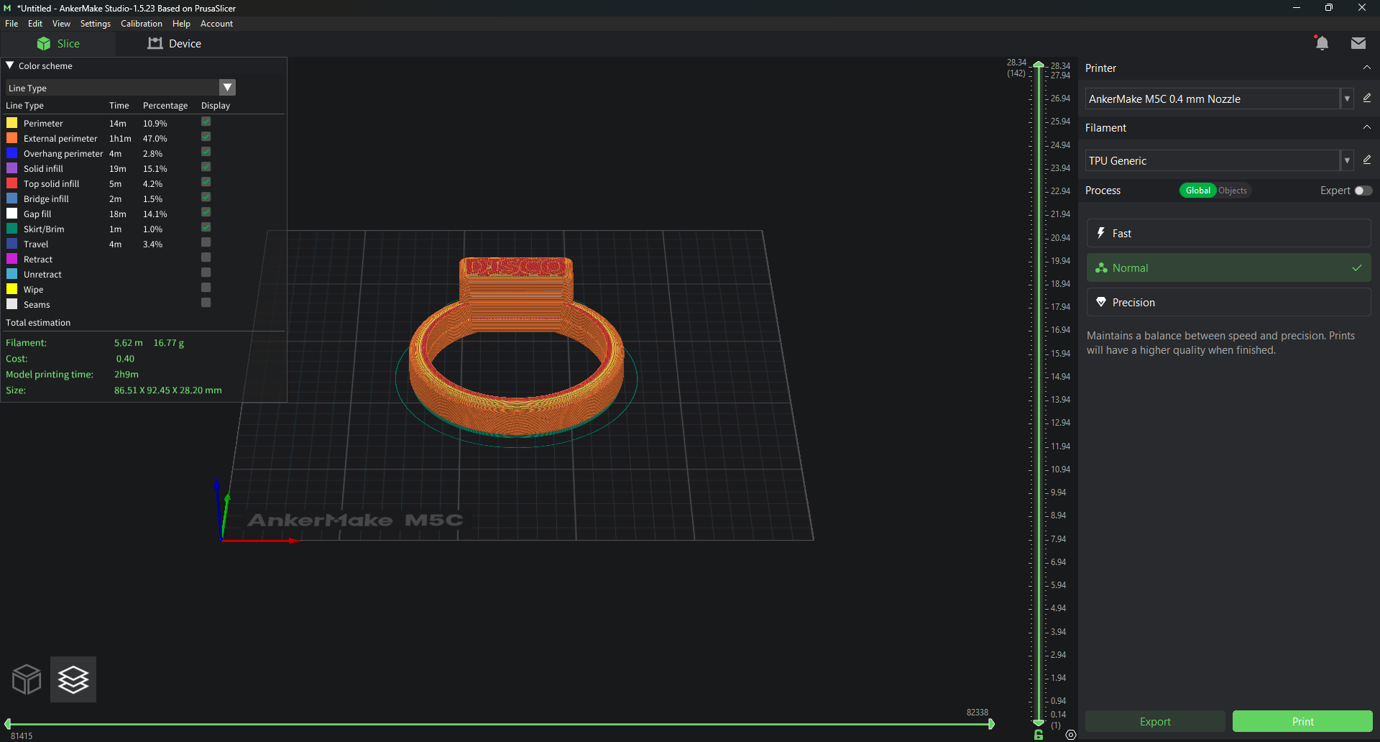This screenshot has height=742, width=1380.
Task: Click the vertical slider lock icon
Action: [x=1039, y=735]
